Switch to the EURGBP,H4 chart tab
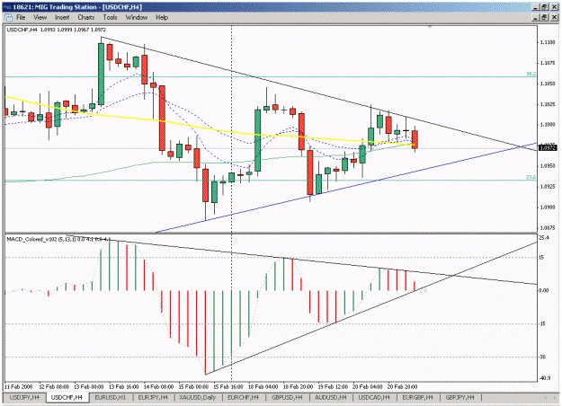562x406 pixels. (x=417, y=397)
